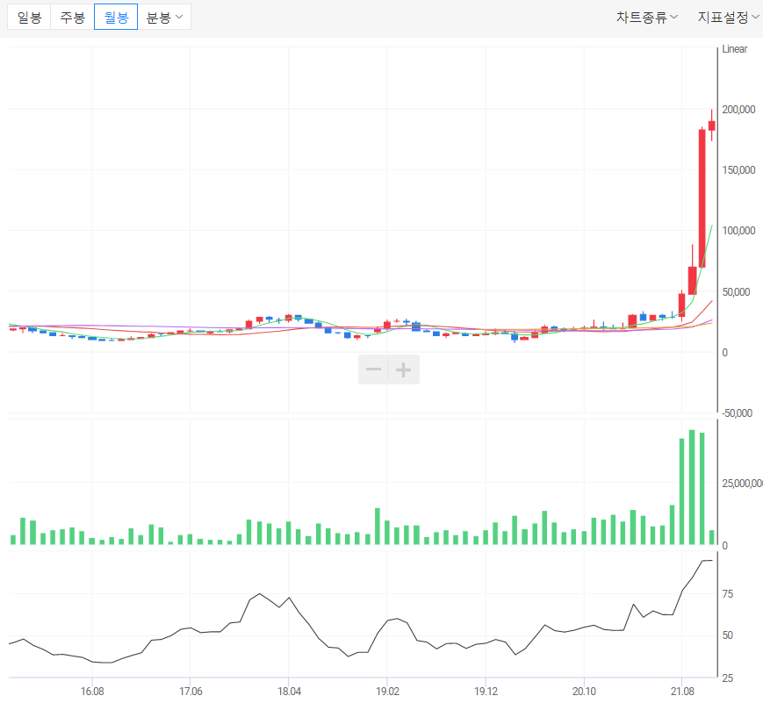Click the 50,000 price axis label
This screenshot has height=703, width=763.
(x=737, y=292)
